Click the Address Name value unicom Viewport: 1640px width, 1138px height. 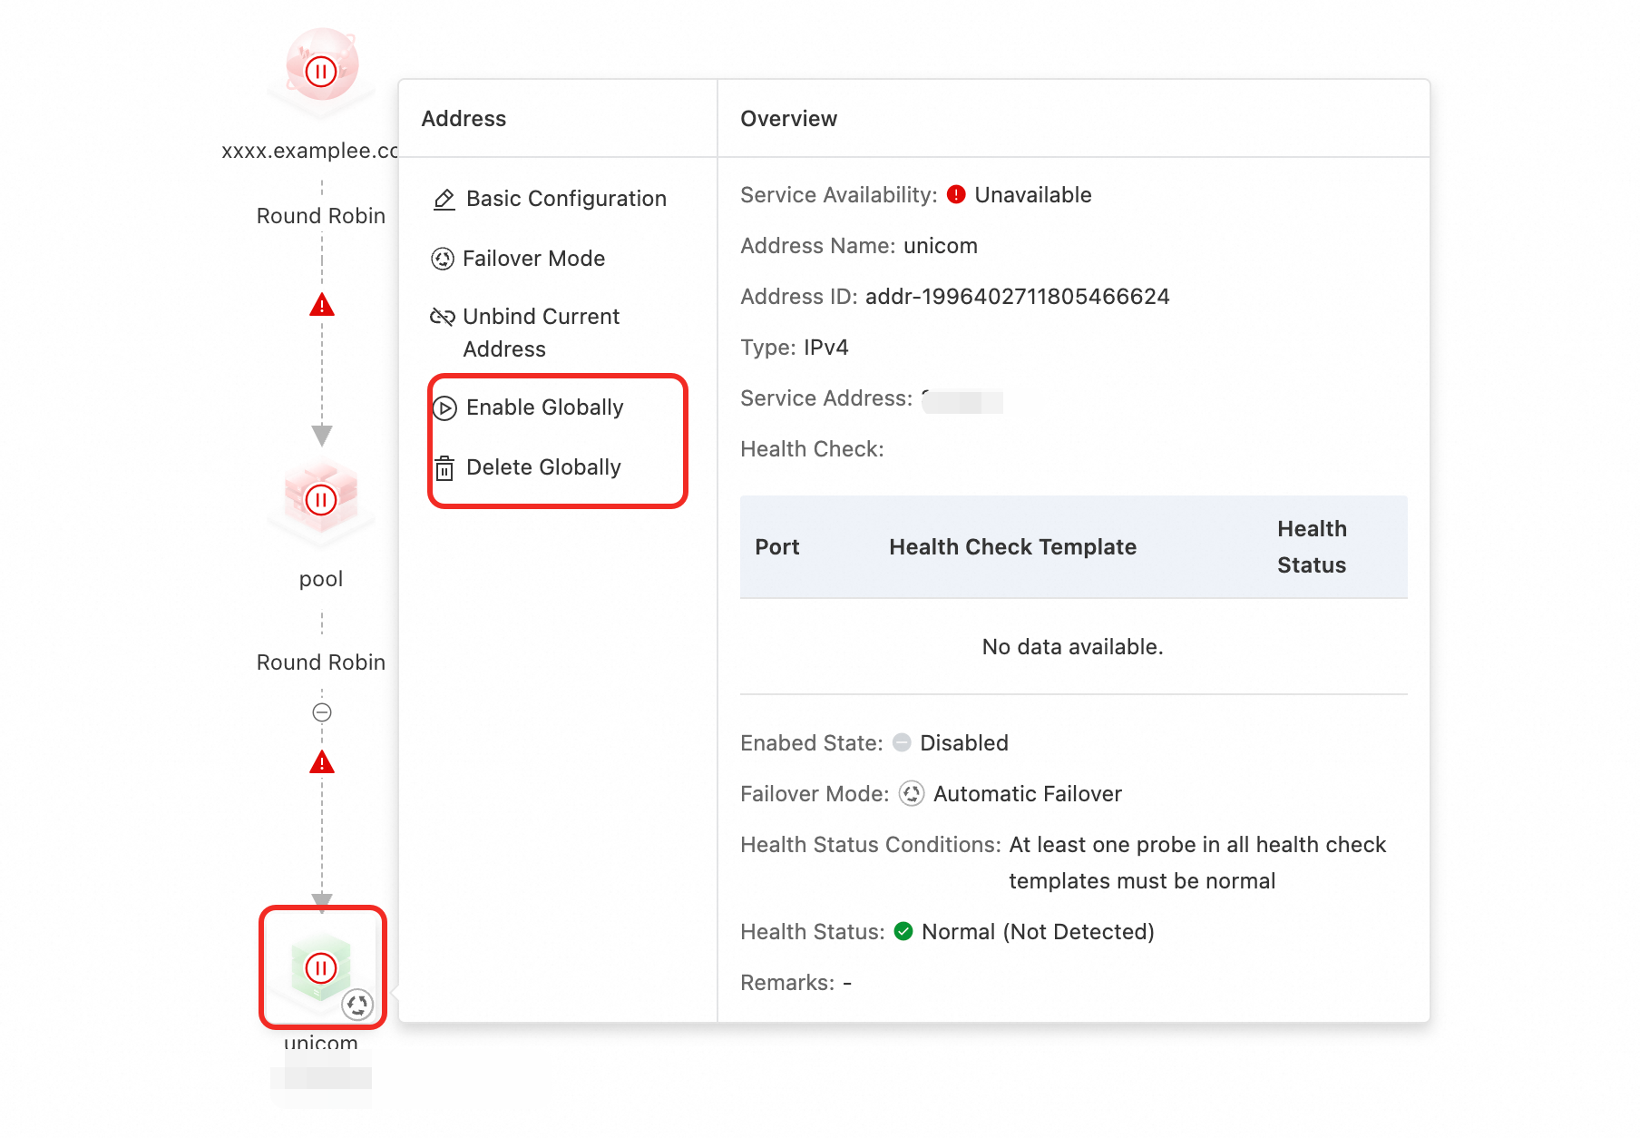[x=941, y=246]
